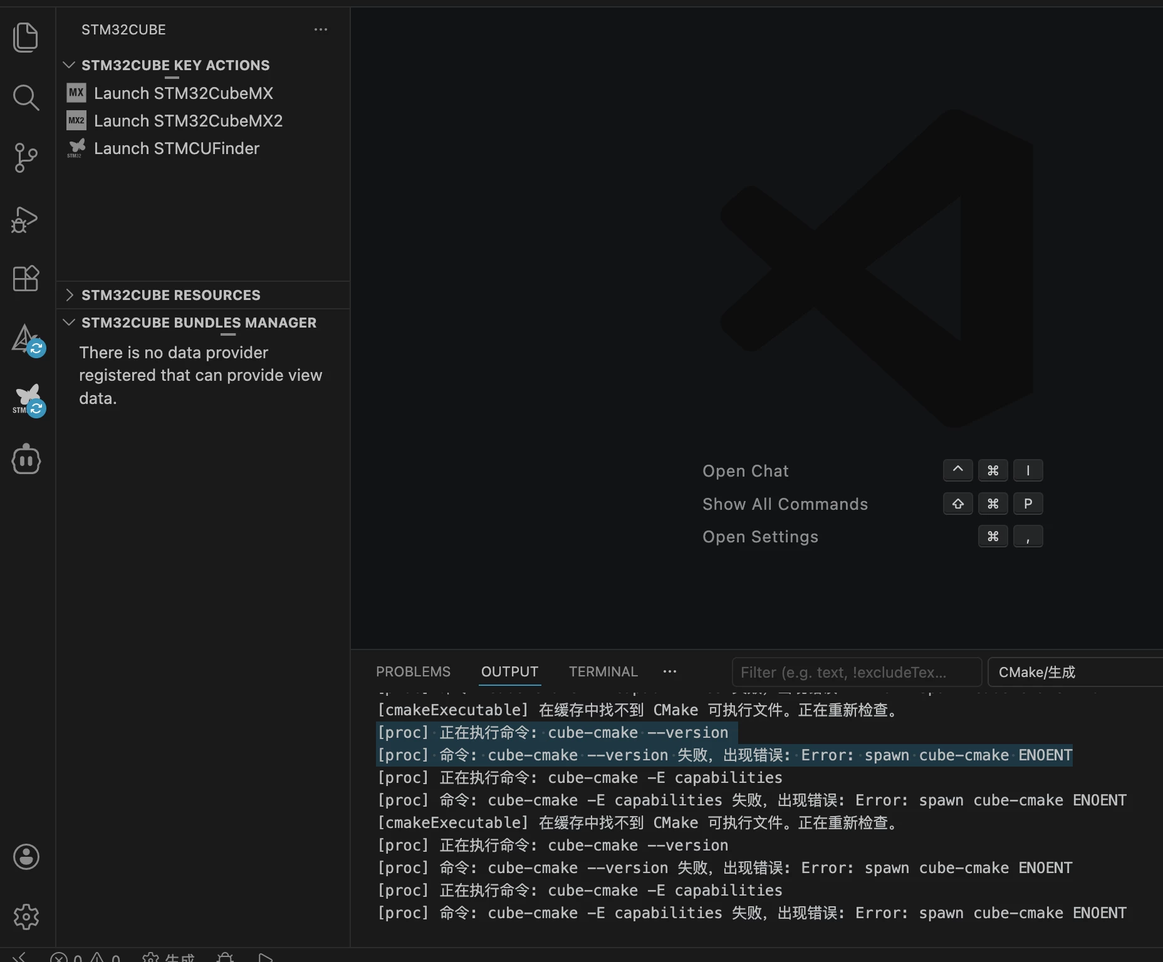Select the OUTPUT tab
The width and height of the screenshot is (1163, 962).
pyautogui.click(x=509, y=671)
